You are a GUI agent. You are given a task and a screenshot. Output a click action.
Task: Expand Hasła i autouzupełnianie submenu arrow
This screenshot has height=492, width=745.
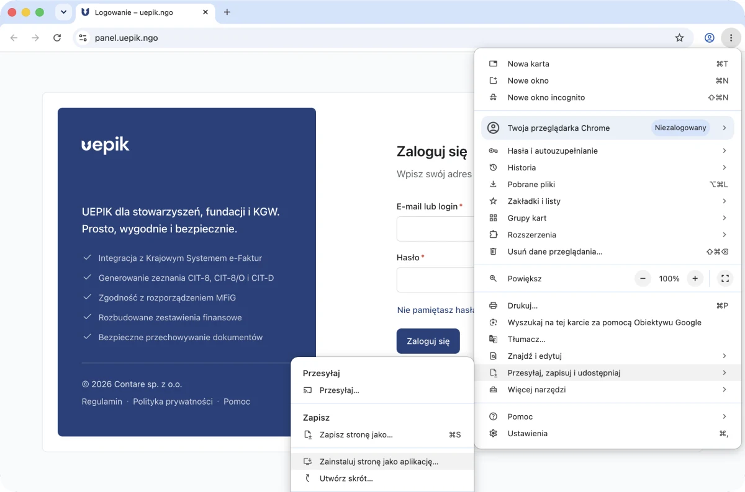click(725, 151)
